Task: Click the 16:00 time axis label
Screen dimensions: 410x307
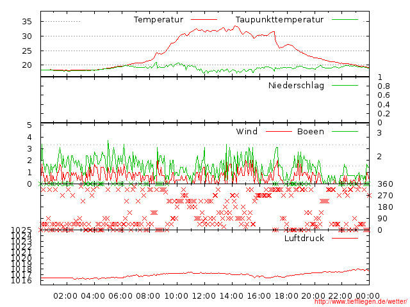Action: (x=259, y=295)
